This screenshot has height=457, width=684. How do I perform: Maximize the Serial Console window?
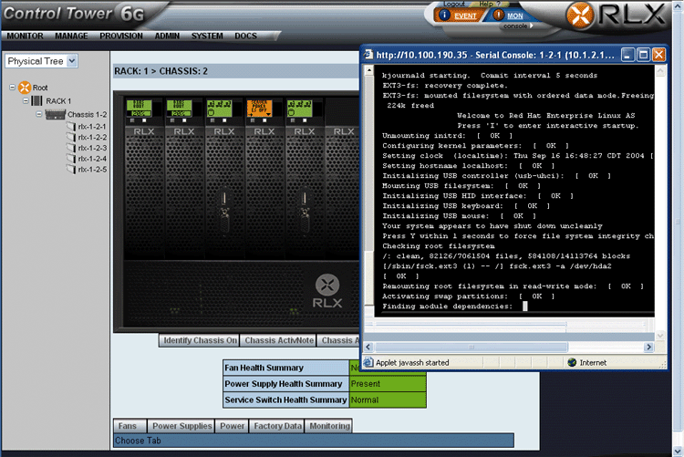click(644, 55)
